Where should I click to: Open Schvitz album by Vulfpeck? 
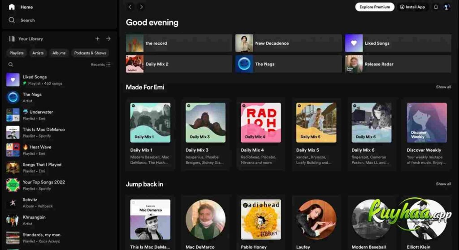[x=59, y=203]
